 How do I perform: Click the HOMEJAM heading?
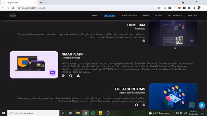click(x=136, y=25)
